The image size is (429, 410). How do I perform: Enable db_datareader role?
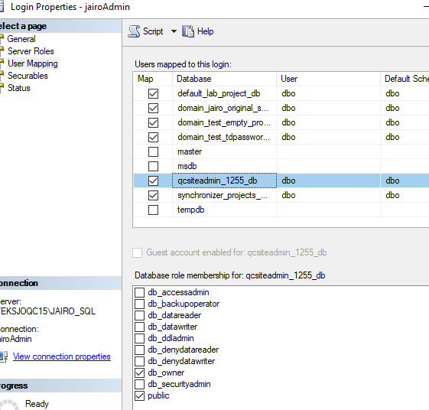pyautogui.click(x=139, y=315)
